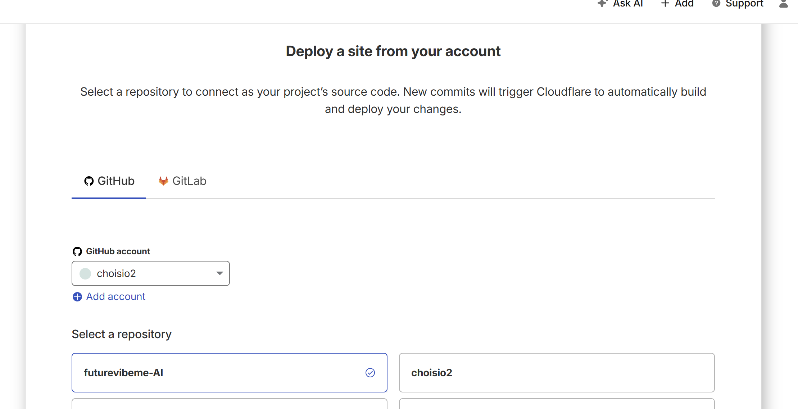The width and height of the screenshot is (798, 409).
Task: Click the Ask AI button text
Action: (x=628, y=3)
